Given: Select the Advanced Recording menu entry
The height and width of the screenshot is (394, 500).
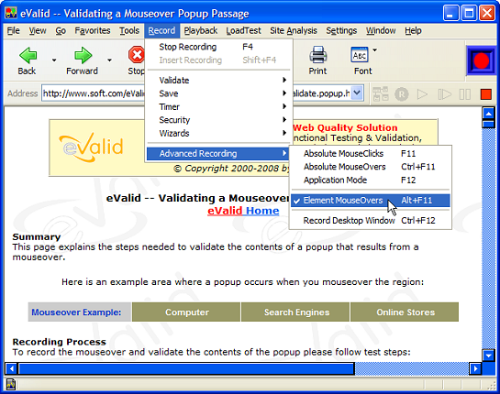Looking at the screenshot, I should [218, 154].
